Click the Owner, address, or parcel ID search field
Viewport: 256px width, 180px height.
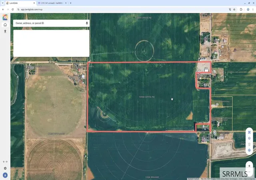pos(51,23)
